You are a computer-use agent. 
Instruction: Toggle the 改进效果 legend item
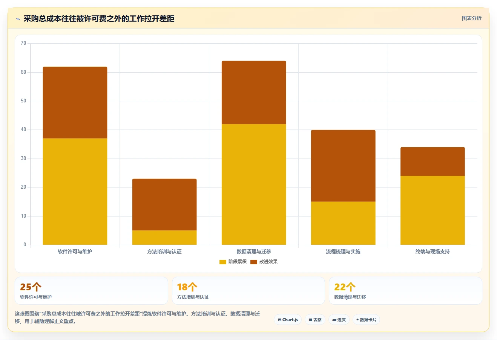(x=264, y=262)
